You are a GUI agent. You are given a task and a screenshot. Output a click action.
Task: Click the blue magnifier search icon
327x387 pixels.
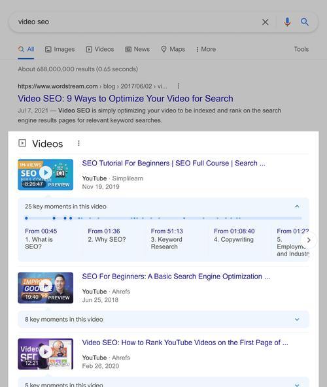coord(305,22)
